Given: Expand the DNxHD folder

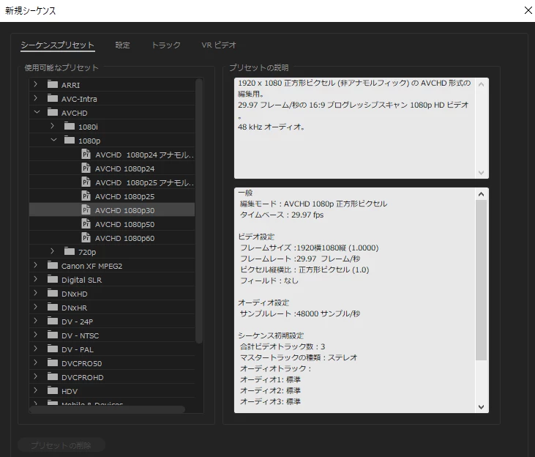Looking at the screenshot, I should click(36, 293).
